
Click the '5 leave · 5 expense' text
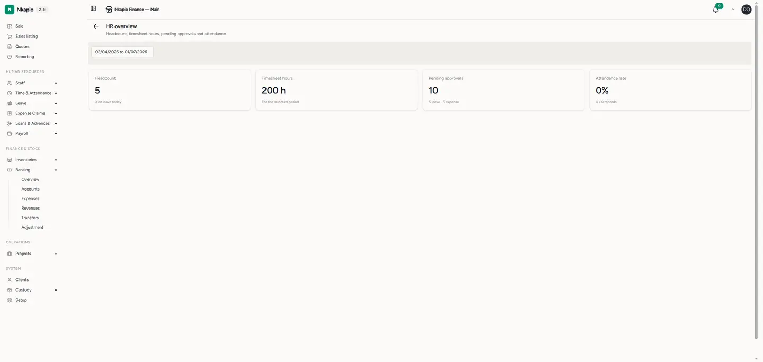click(x=444, y=102)
